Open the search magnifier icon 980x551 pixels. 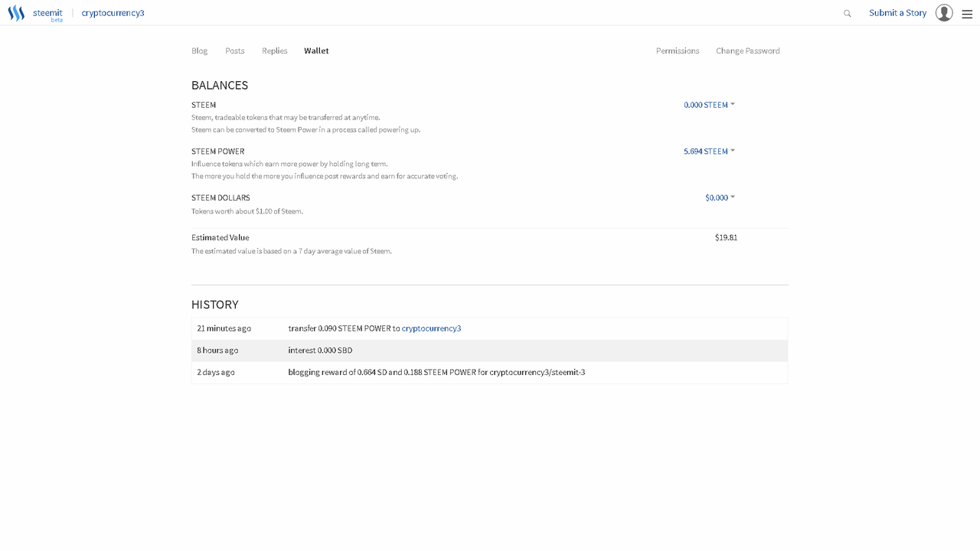(847, 14)
